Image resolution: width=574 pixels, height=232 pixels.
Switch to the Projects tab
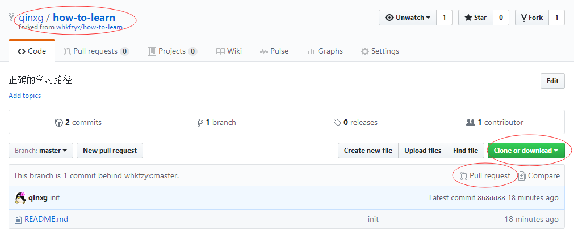pyautogui.click(x=173, y=51)
